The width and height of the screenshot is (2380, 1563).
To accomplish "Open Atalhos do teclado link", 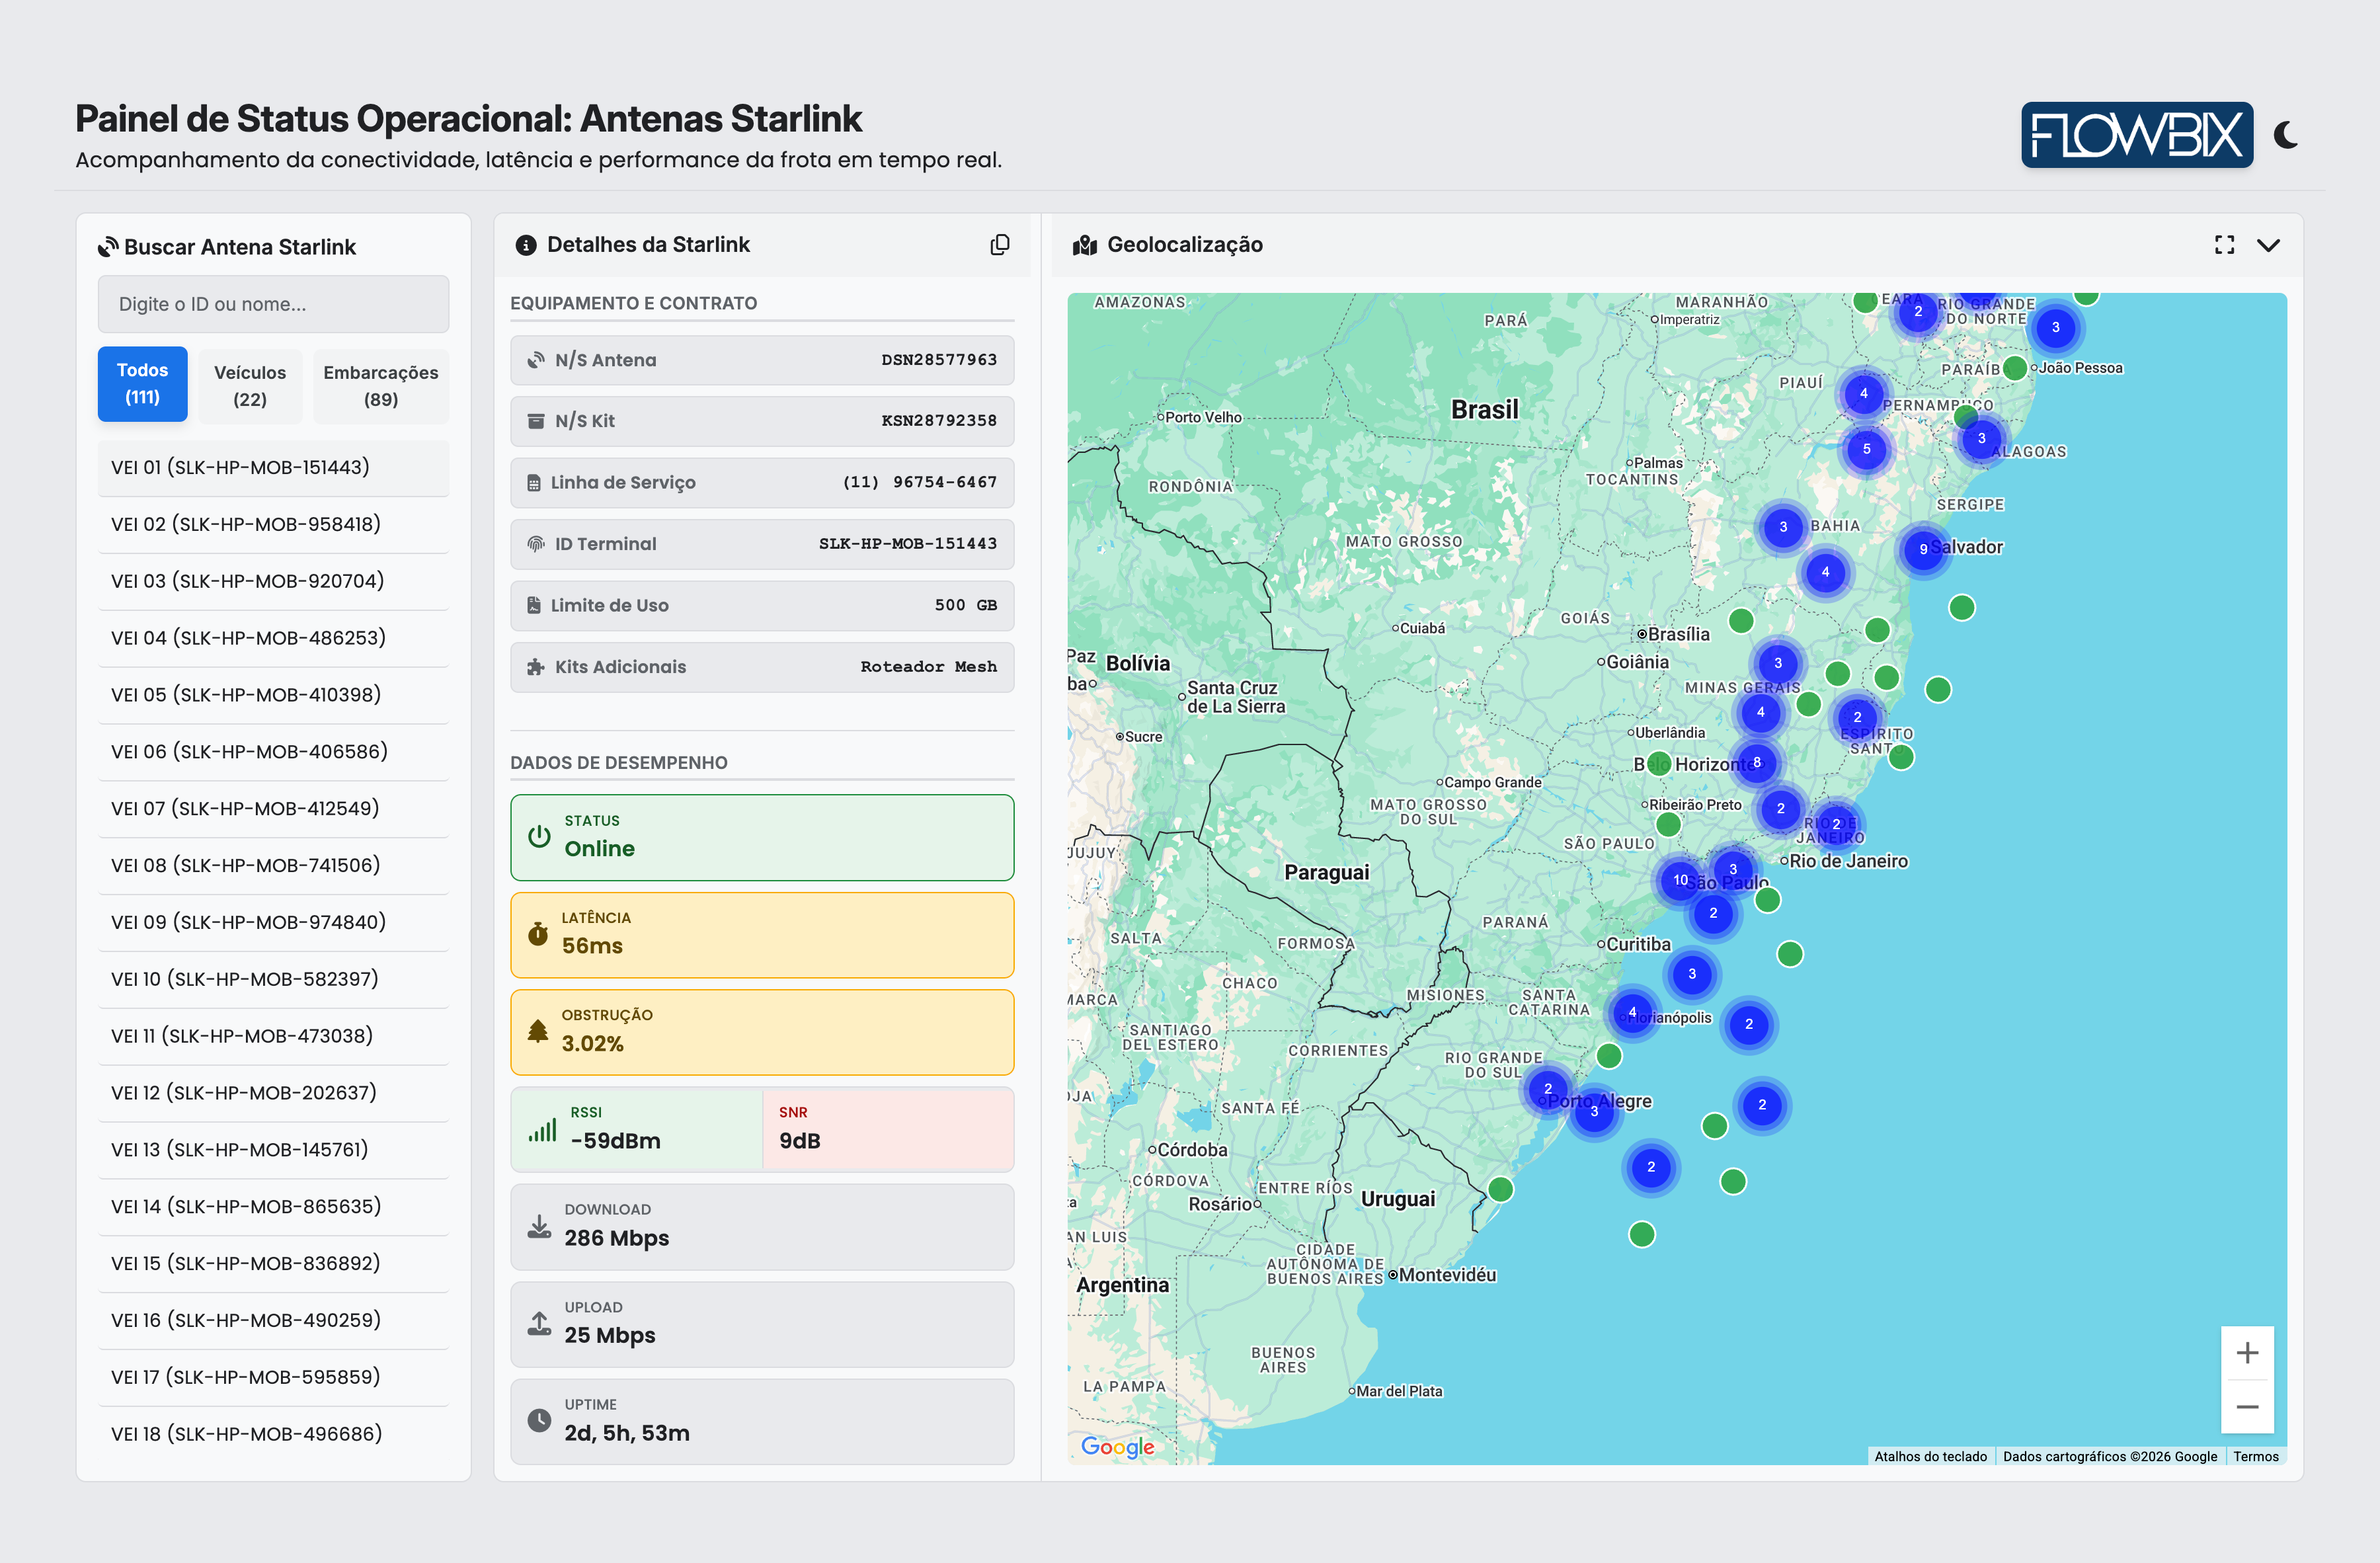I will (1930, 1457).
